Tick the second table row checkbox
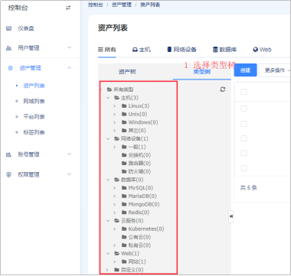The height and width of the screenshot is (276, 291). 244,124
